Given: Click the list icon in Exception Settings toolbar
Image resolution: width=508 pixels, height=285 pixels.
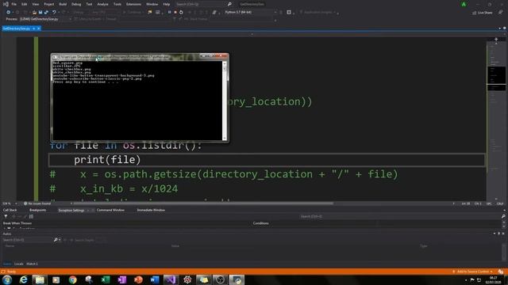Looking at the screenshot, I should coord(32,216).
